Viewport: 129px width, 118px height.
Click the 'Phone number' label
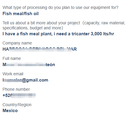16,89
